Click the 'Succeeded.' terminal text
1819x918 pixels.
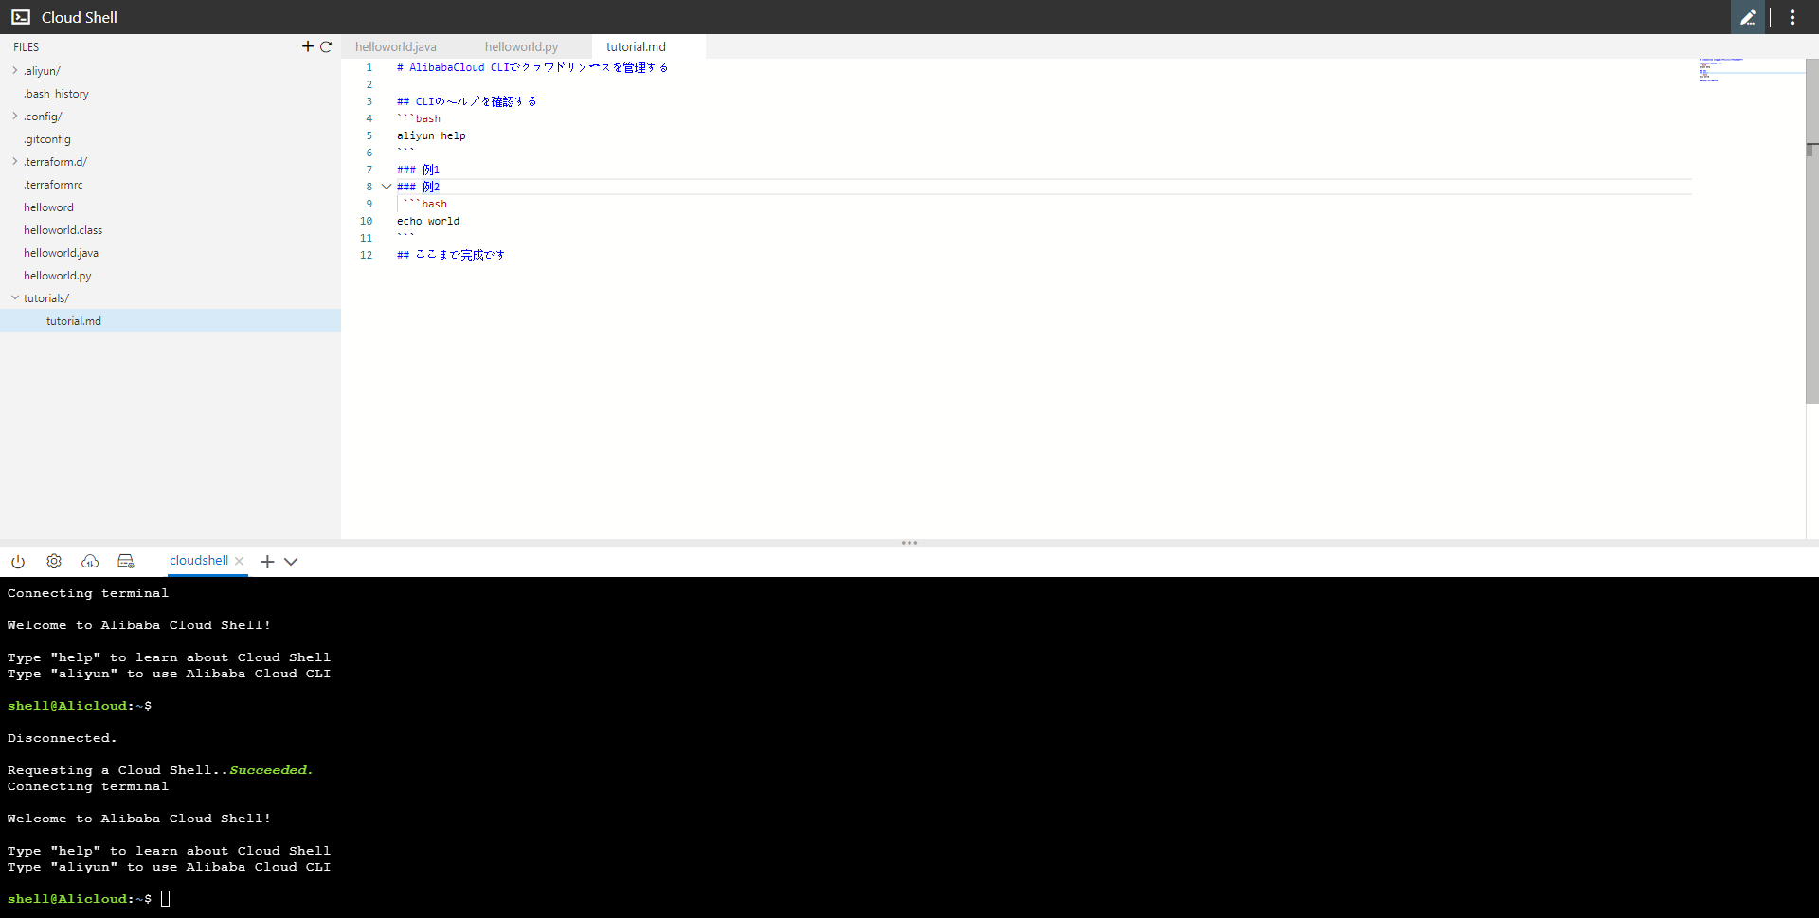271,770
